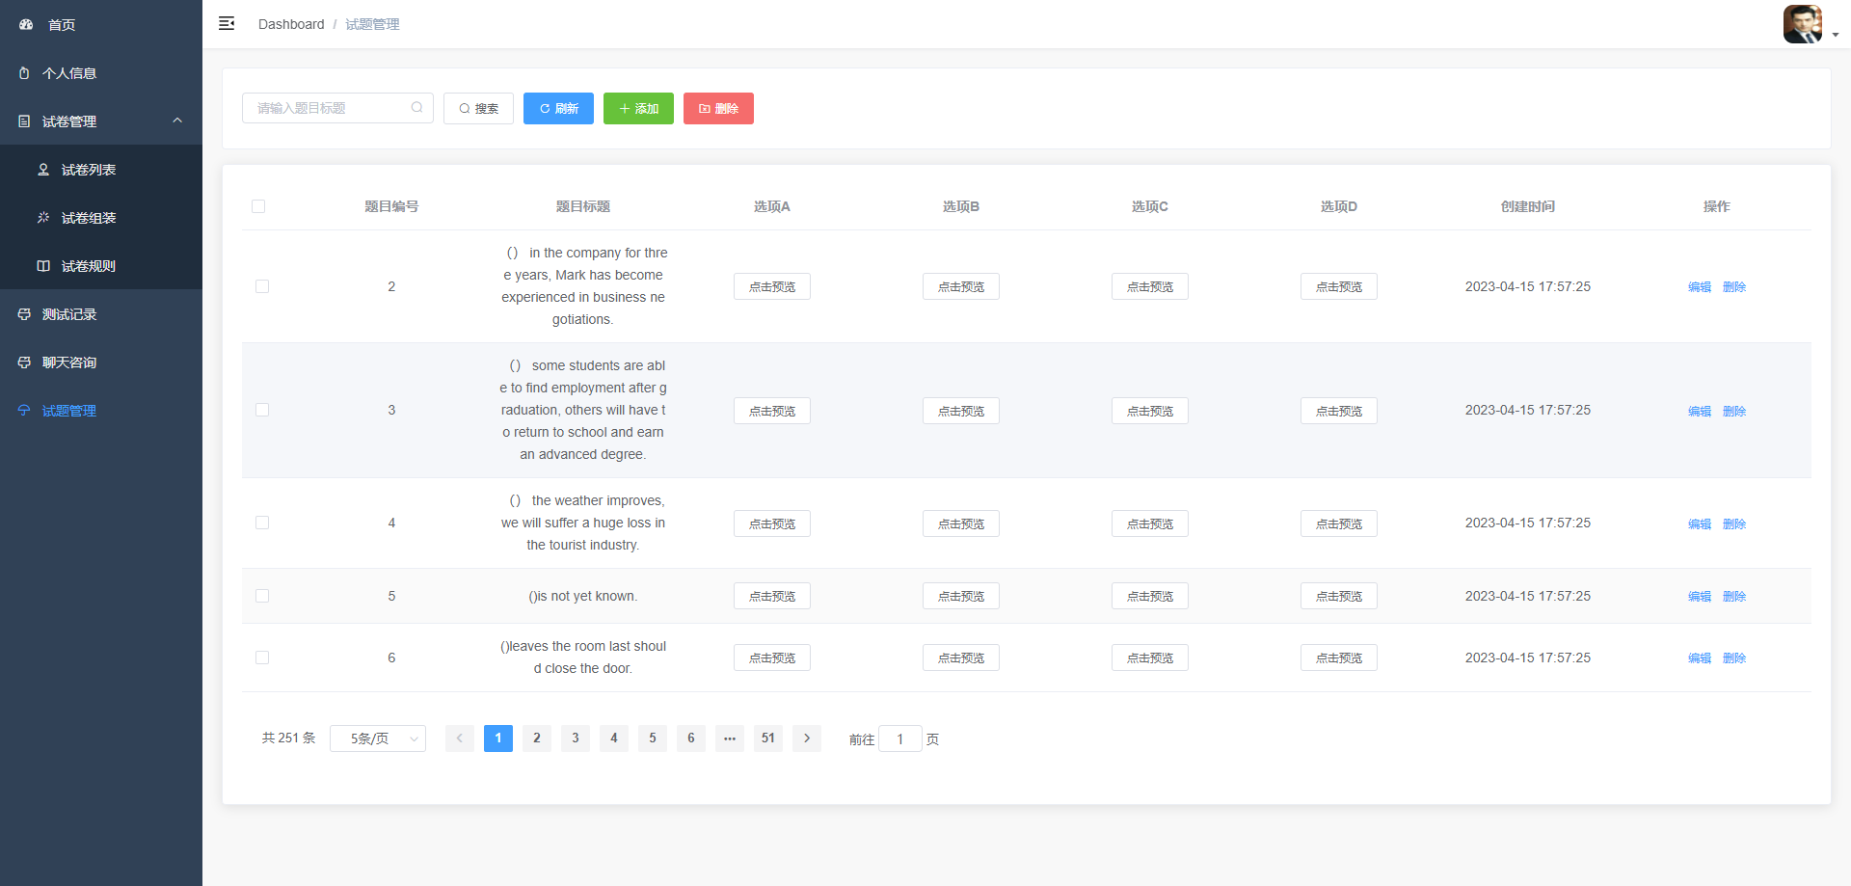Open 聊天咨询 menu item
Viewport: 1851px width, 886px height.
point(101,362)
